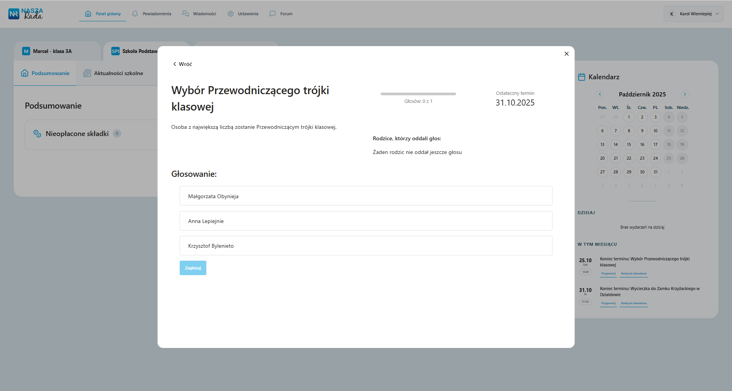Select candidate Małgorzata Obynieja

coord(366,196)
